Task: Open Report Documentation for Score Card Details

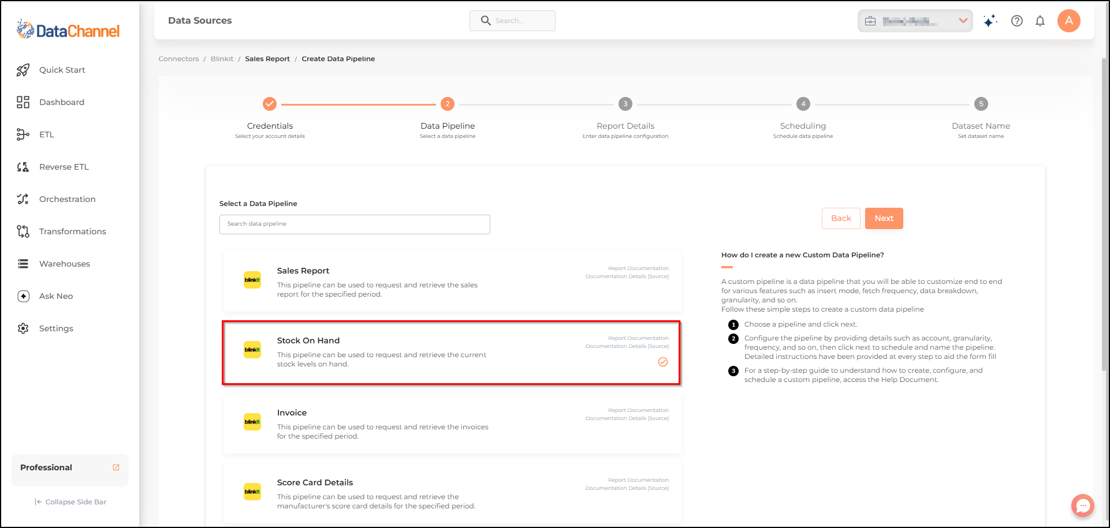Action: pyautogui.click(x=638, y=480)
